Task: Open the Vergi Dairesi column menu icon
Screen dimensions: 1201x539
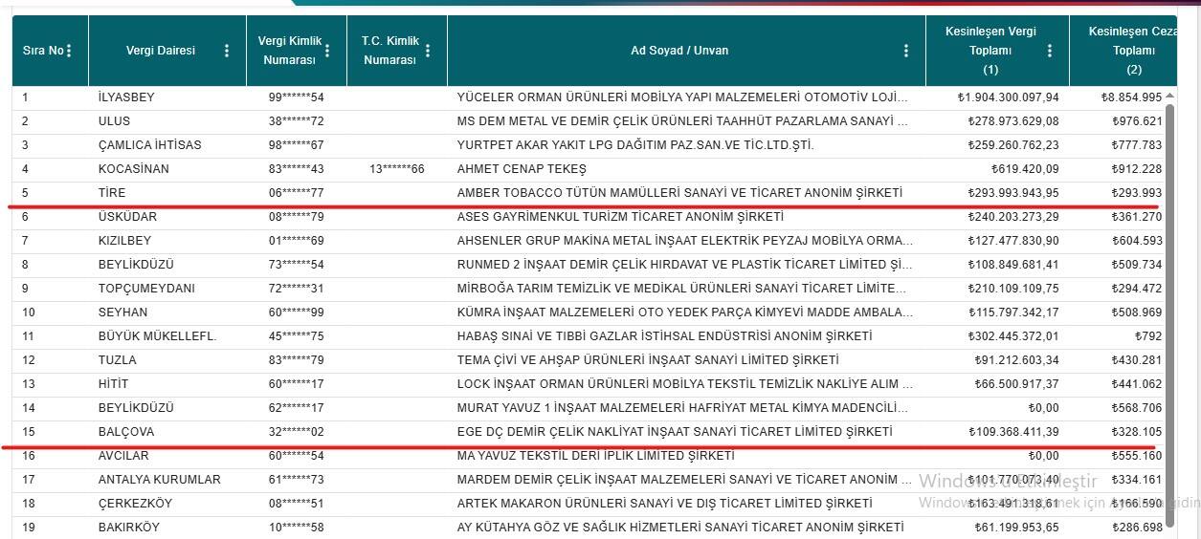Action: coord(226,51)
